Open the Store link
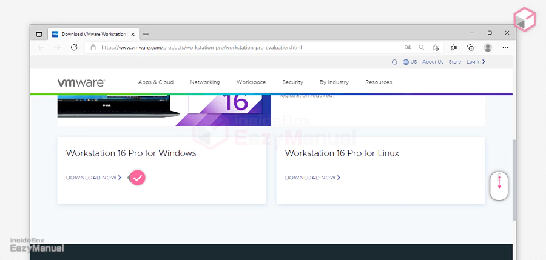The image size is (546, 260). pos(455,62)
